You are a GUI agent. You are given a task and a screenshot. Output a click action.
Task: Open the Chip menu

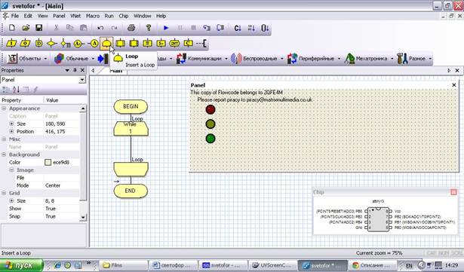(124, 16)
